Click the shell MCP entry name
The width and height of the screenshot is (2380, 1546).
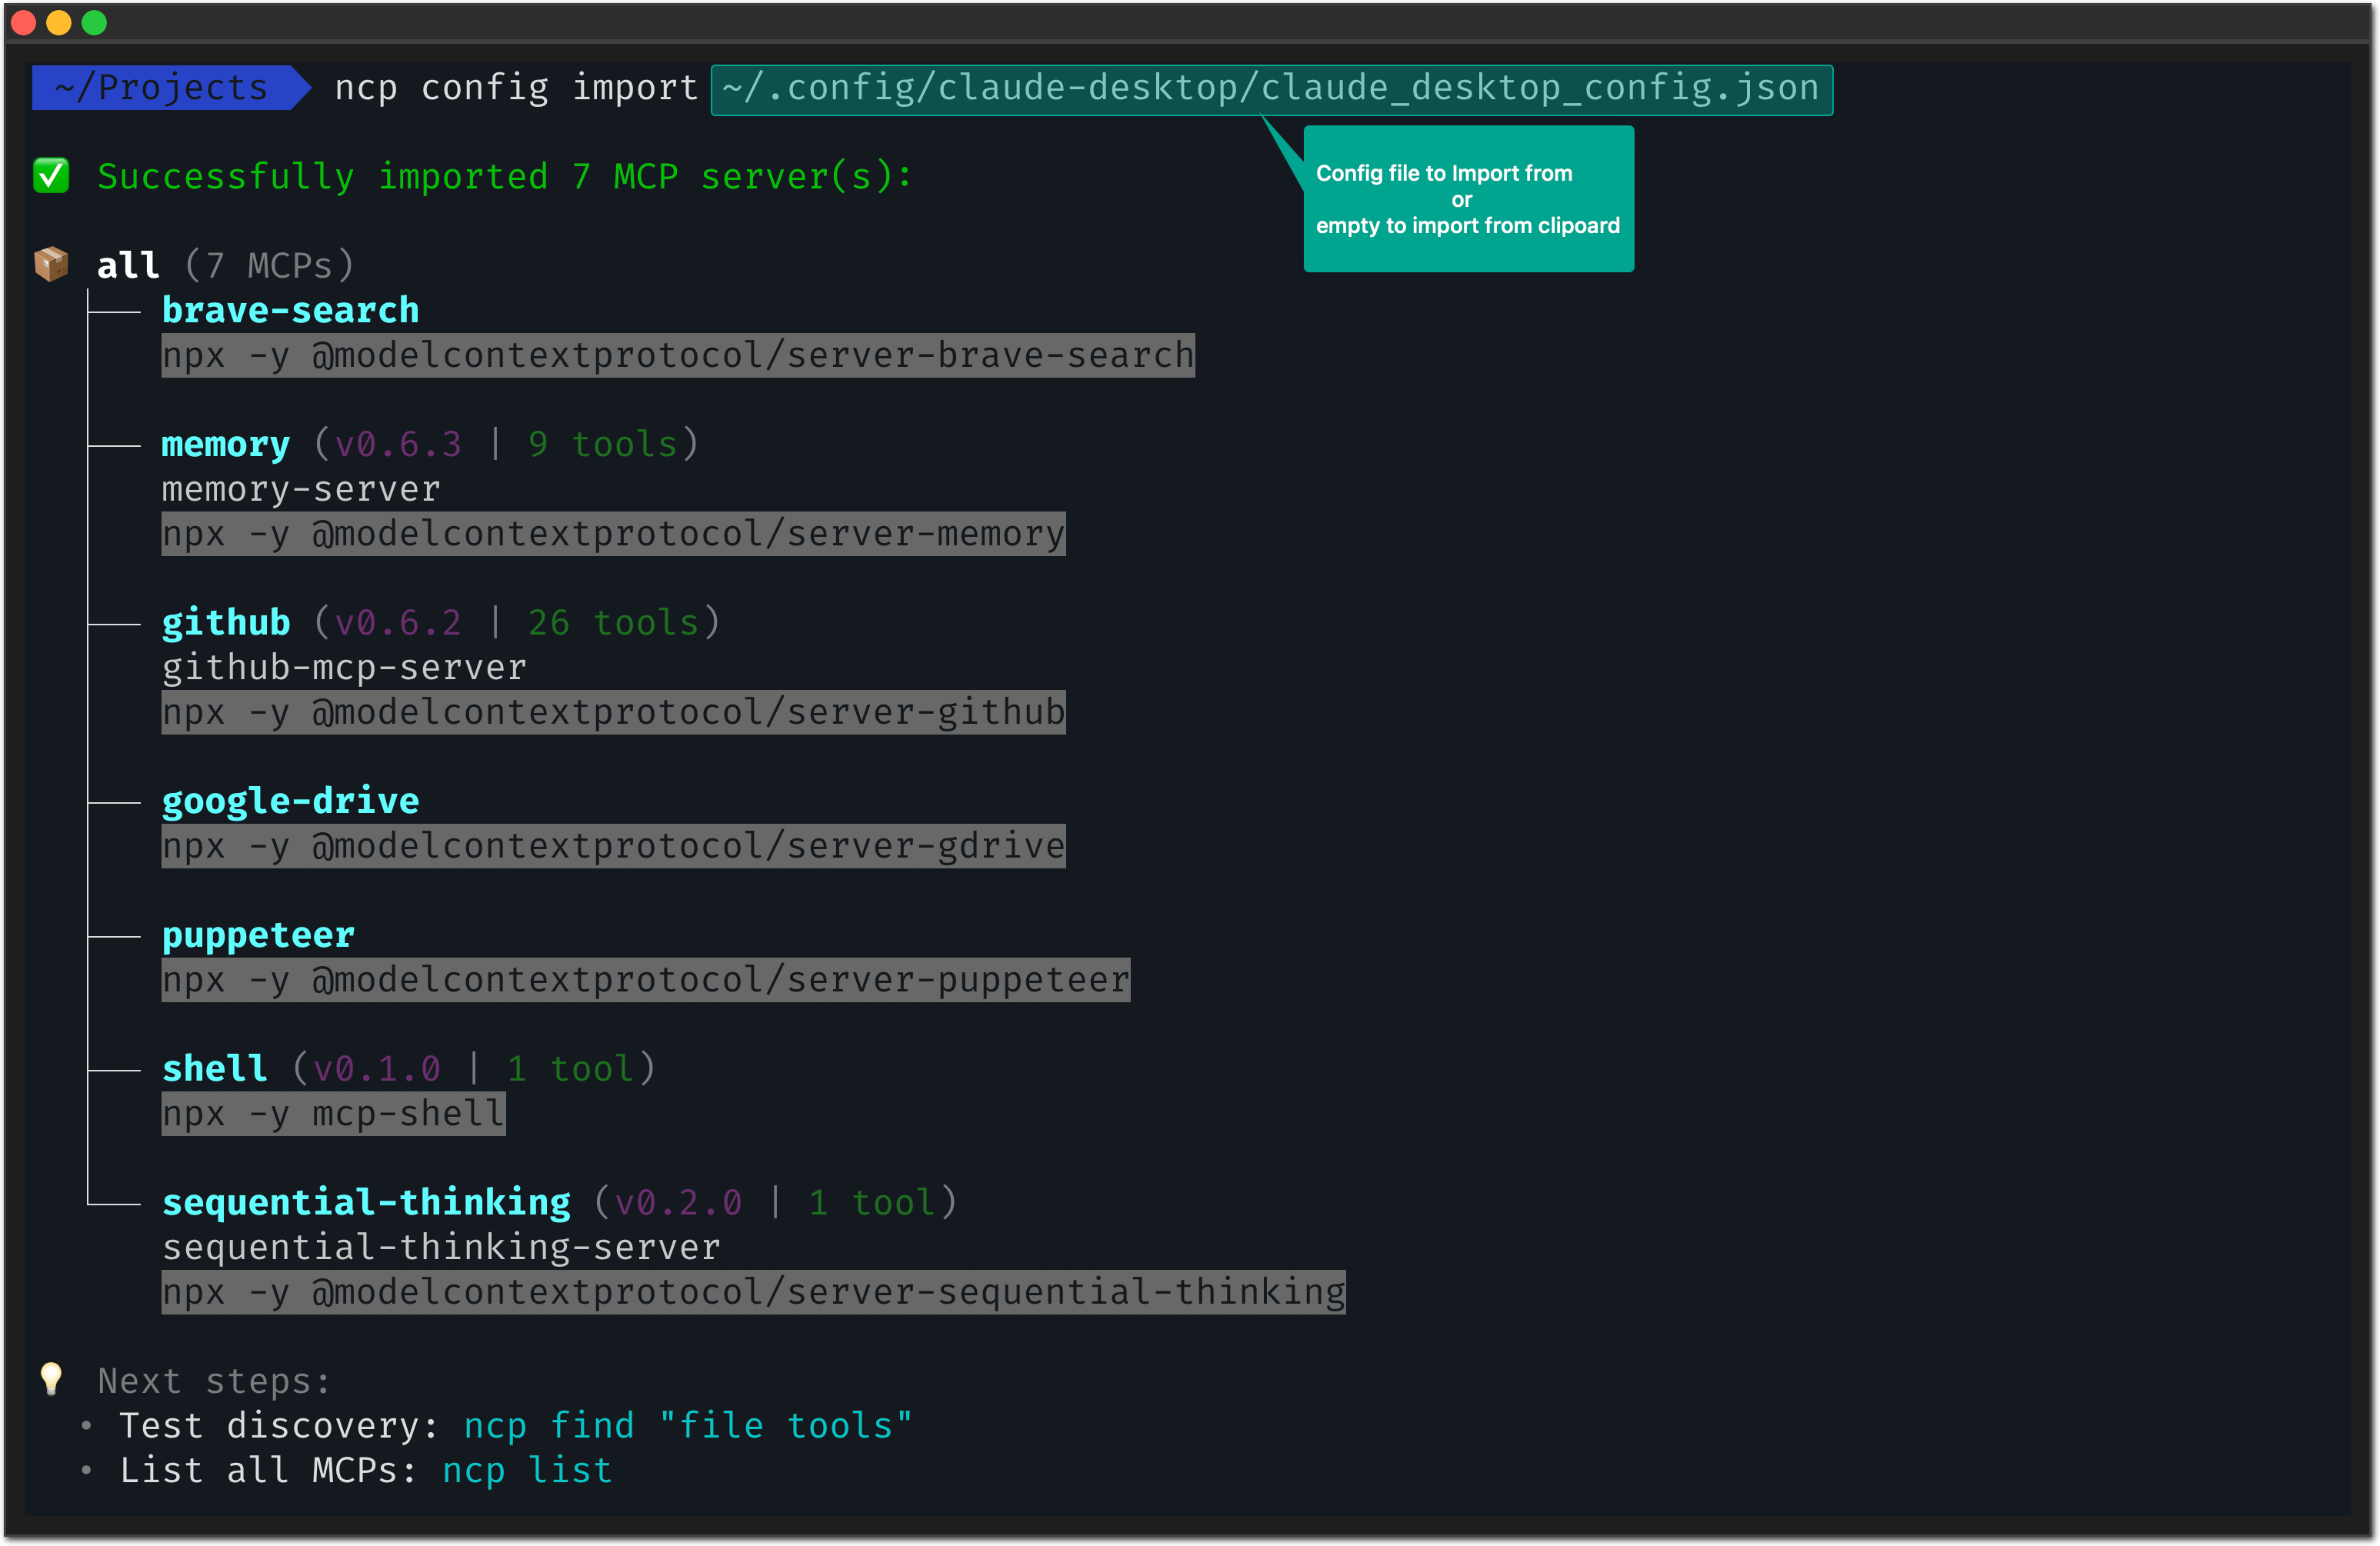click(214, 1068)
